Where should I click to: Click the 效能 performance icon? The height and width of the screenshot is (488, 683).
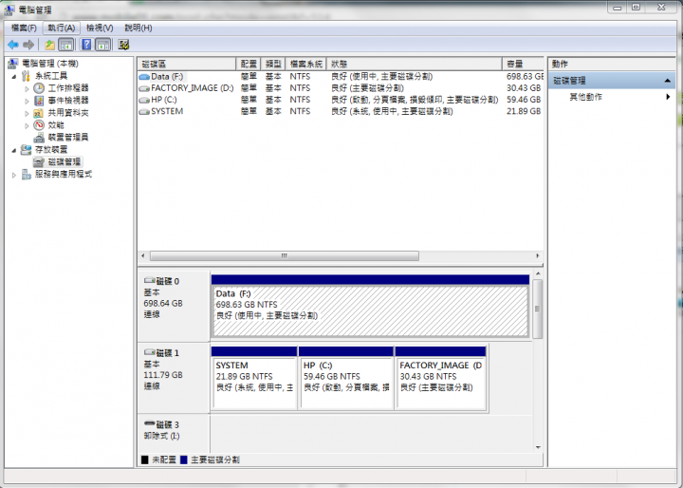click(x=39, y=125)
